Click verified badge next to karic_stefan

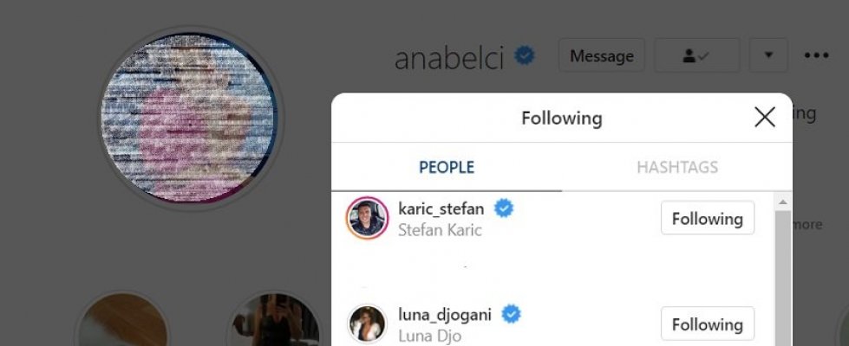point(503,208)
